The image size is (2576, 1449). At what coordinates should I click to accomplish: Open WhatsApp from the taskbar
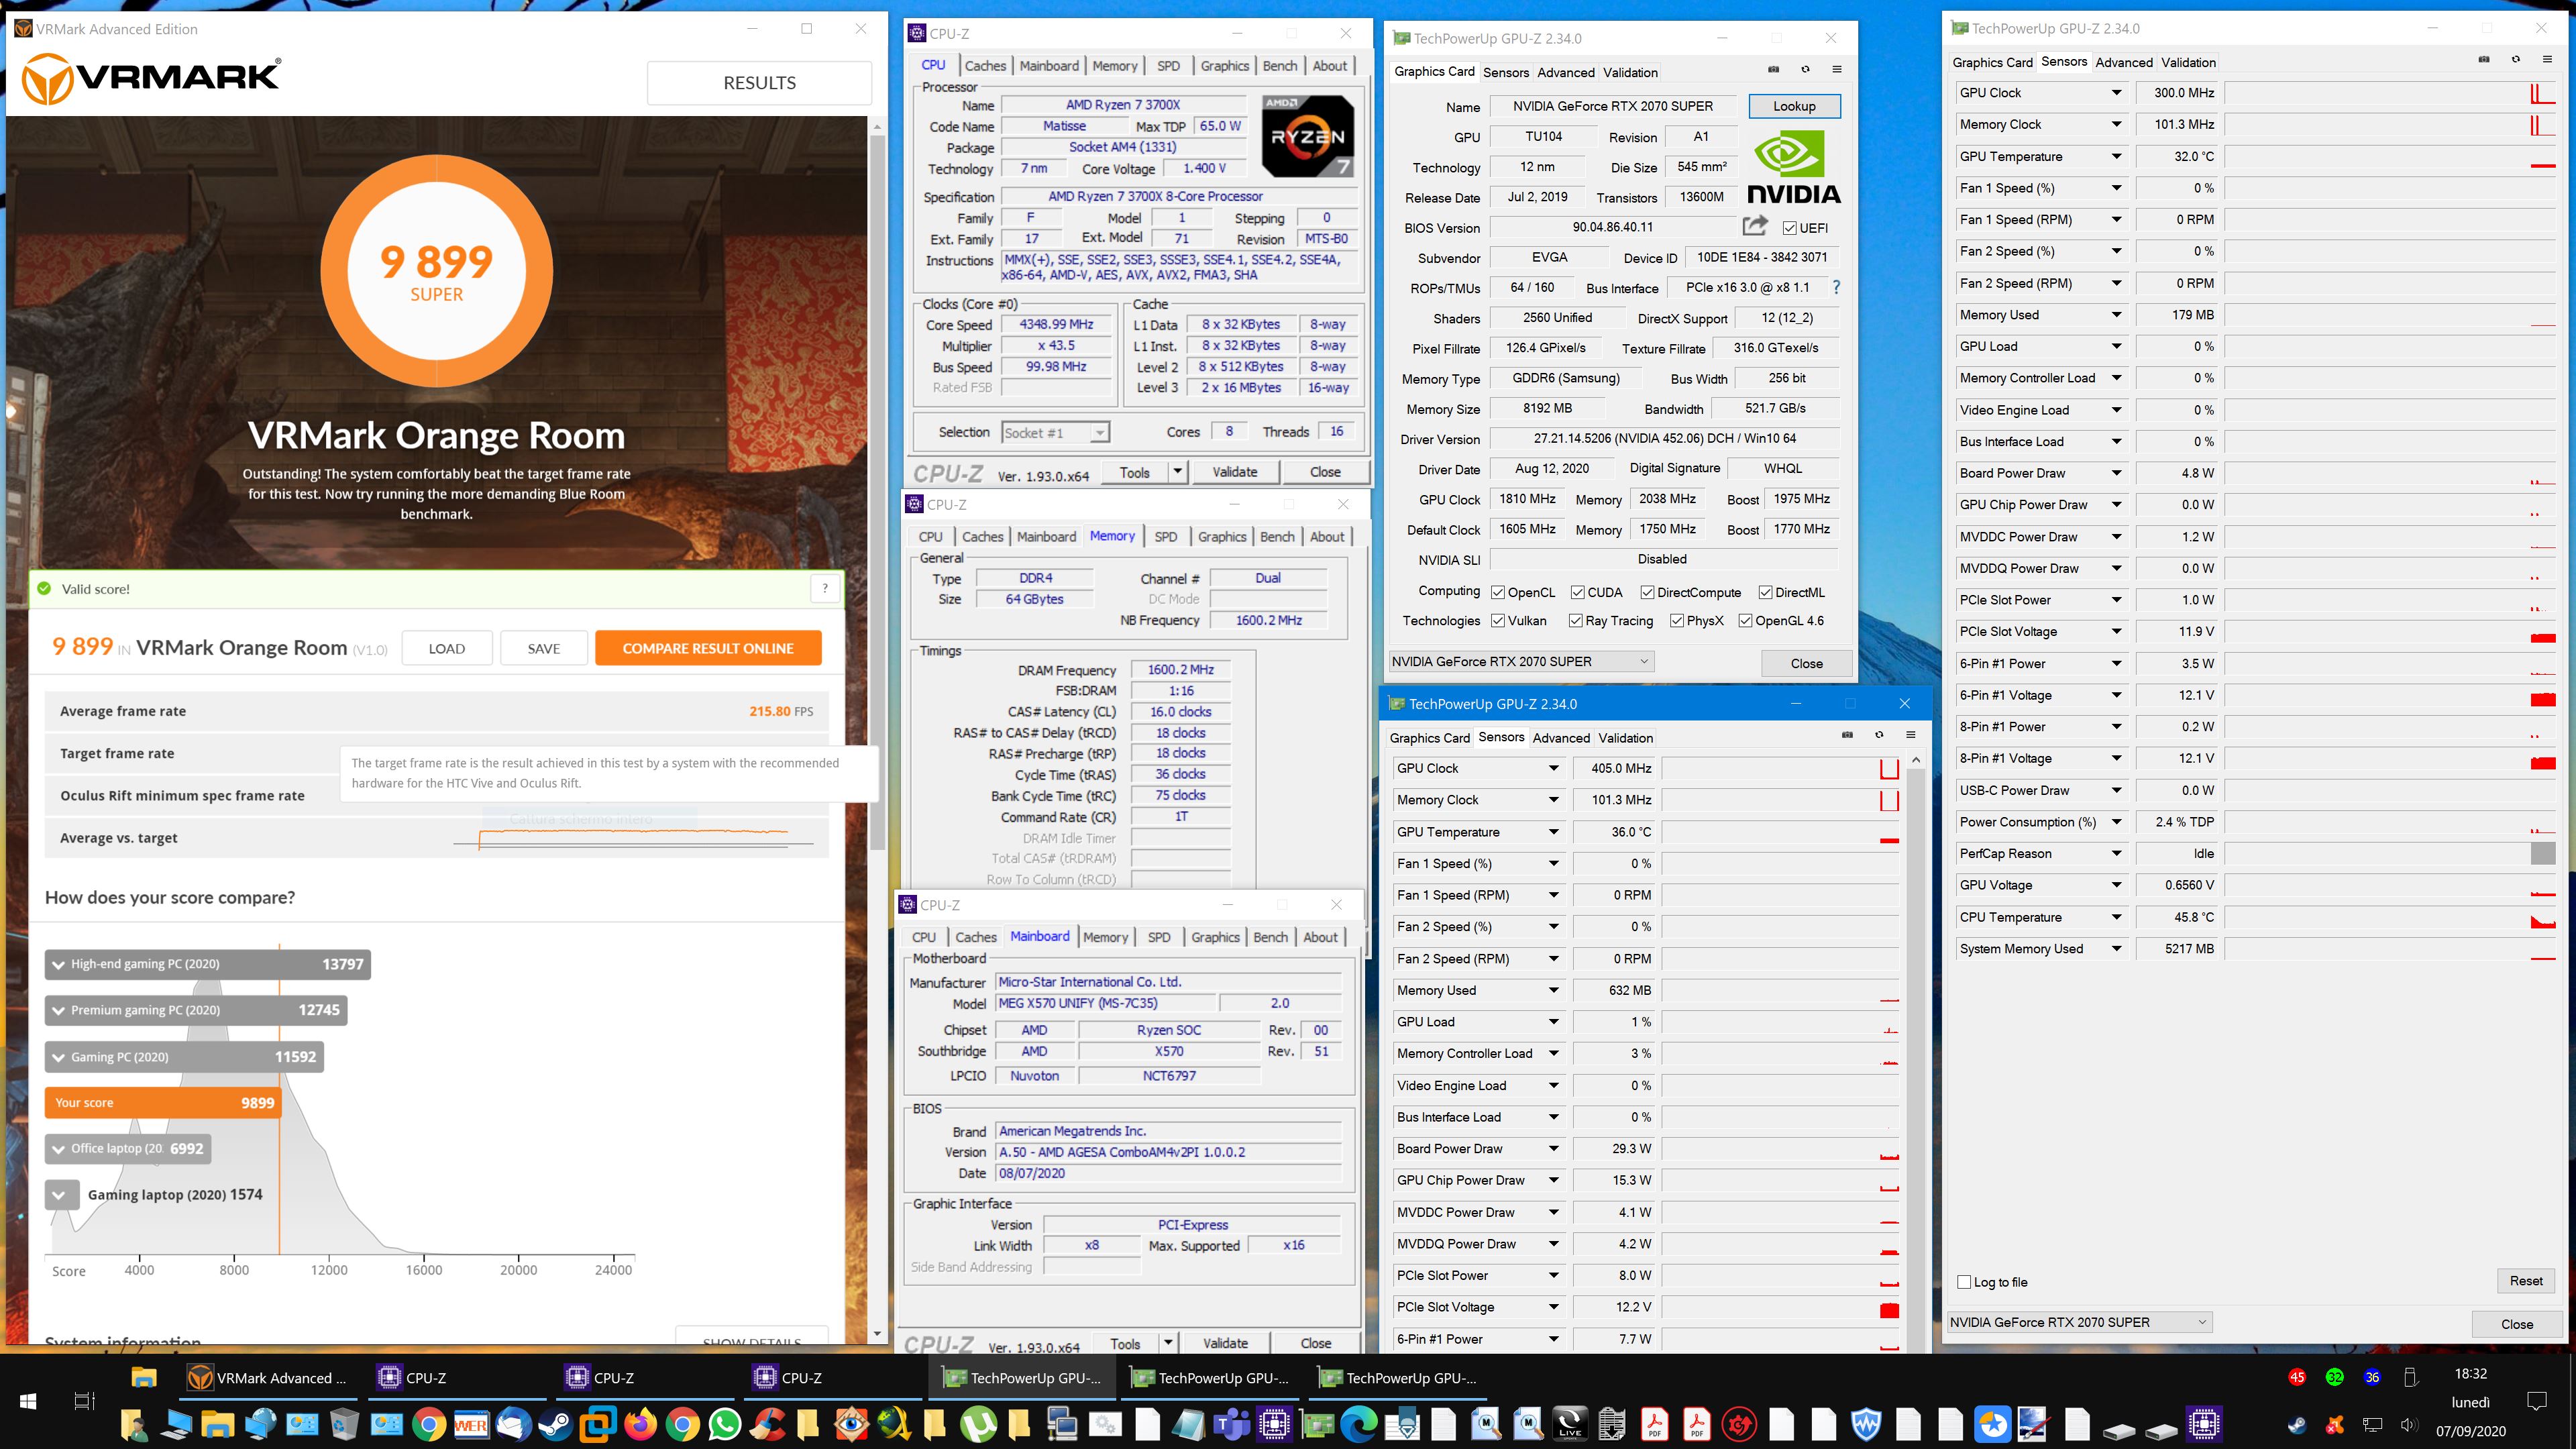coord(725,1424)
